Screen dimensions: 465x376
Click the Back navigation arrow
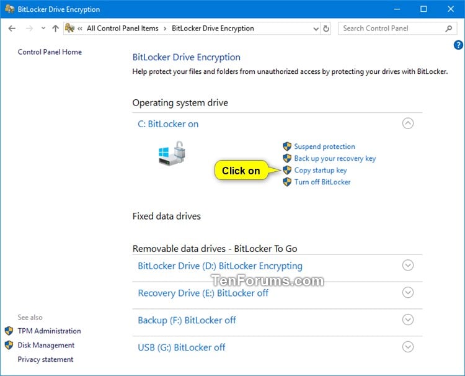(12, 29)
